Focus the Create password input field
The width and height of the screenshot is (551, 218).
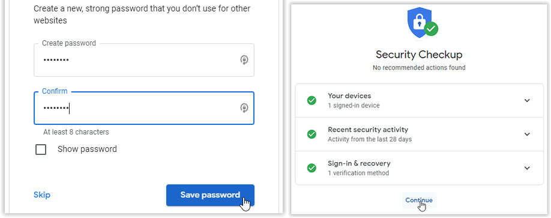click(144, 60)
